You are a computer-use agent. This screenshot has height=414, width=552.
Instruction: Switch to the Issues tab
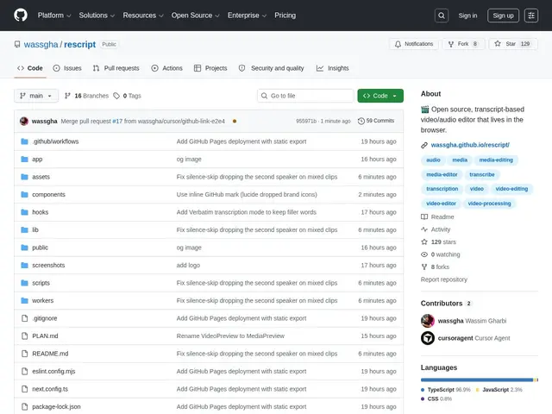67,68
